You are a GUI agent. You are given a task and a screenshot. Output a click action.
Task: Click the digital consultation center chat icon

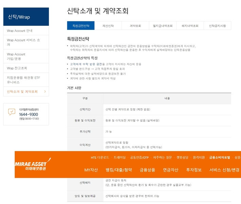coord(12,112)
